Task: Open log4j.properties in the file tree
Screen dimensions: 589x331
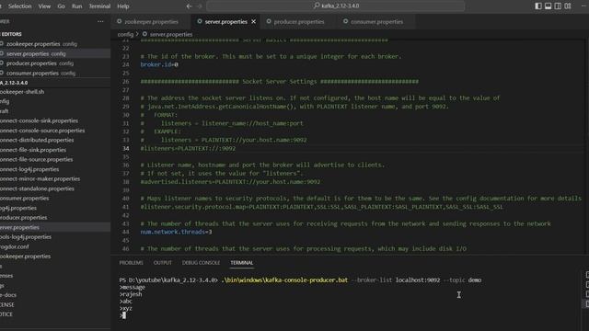Action: click(55, 208)
